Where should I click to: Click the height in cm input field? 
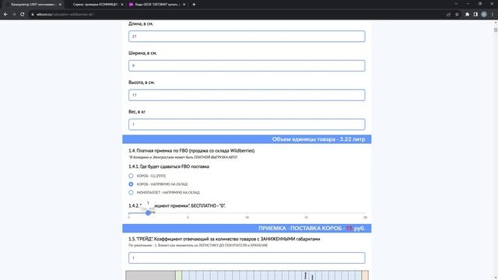(247, 95)
